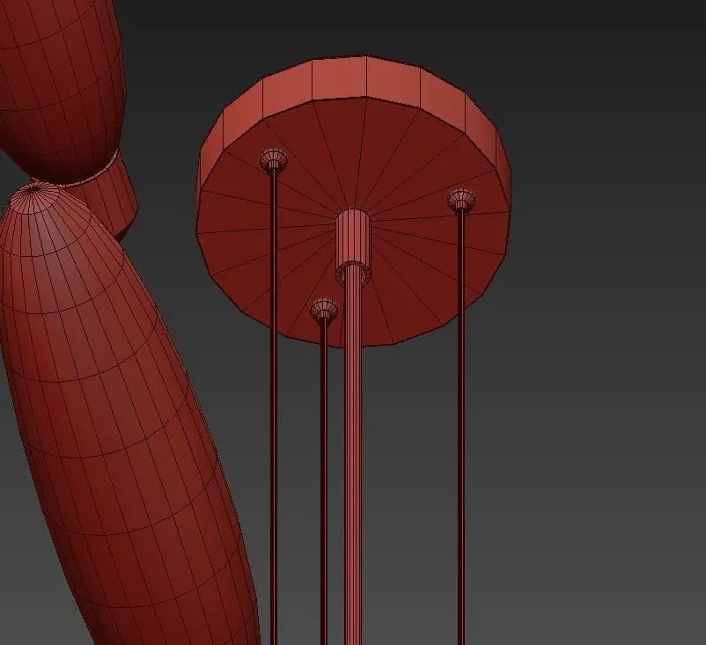Select the thin suspension wire farthest to the right
706x645 pixels.
[461, 428]
